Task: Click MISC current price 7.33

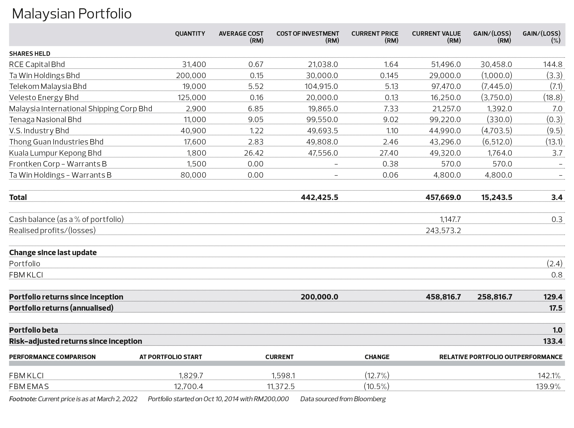Action: tap(390, 109)
